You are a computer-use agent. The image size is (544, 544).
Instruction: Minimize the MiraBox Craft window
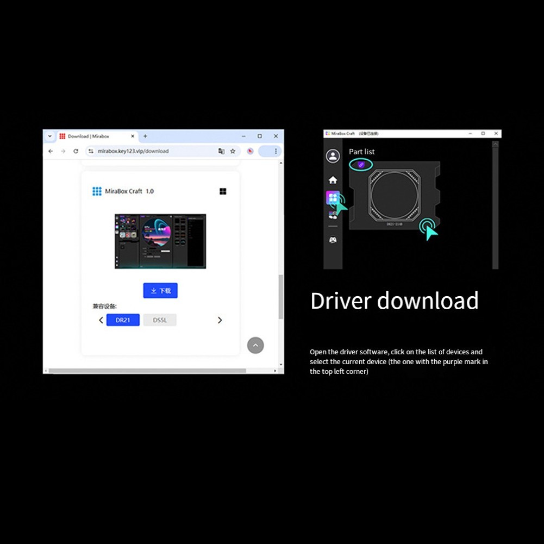pyautogui.click(x=470, y=134)
